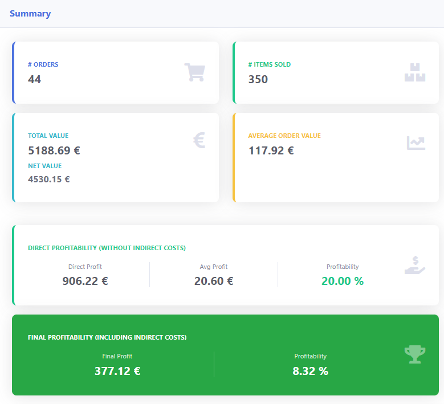Click the hand holding dollar icon
This screenshot has width=444, height=404.
[415, 265]
